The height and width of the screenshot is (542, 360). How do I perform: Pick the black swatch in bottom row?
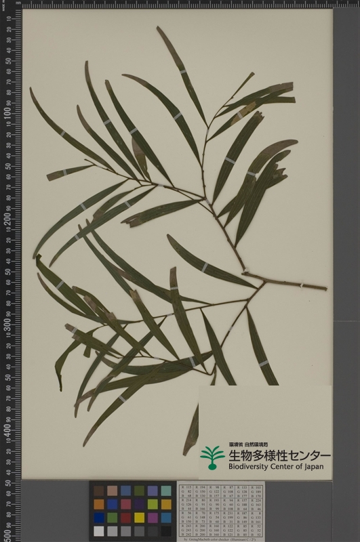(166, 531)
